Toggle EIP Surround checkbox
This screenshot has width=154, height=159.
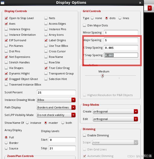[x=6, y=40]
